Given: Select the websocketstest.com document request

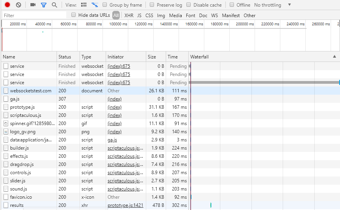Looking at the screenshot, I should [x=170, y=91].
